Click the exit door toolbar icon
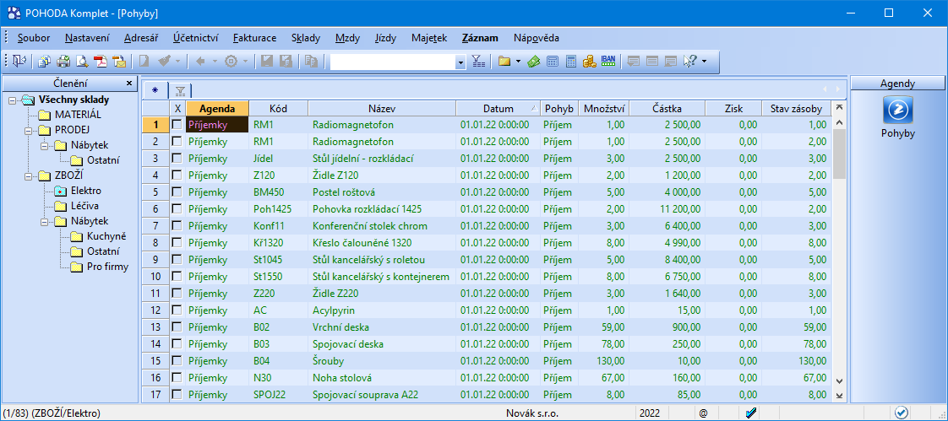The height and width of the screenshot is (421, 948). click(19, 62)
